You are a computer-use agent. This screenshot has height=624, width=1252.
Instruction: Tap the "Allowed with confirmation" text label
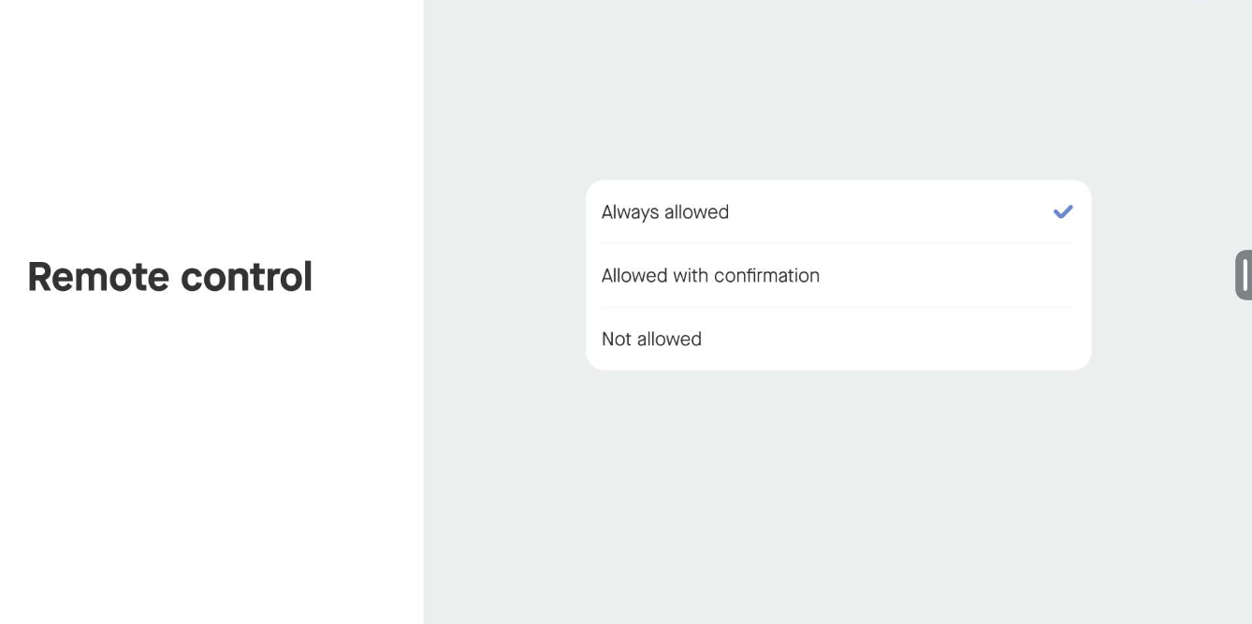(x=710, y=276)
